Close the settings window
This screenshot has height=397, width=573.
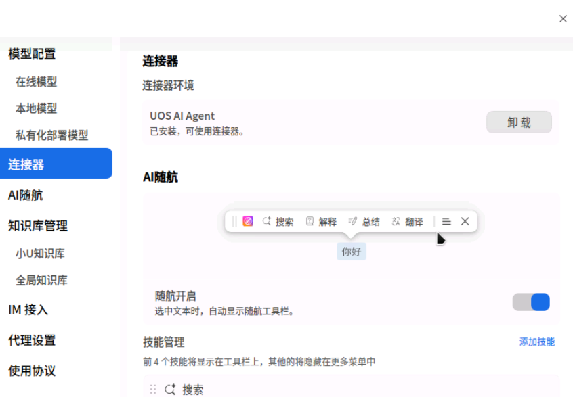(563, 19)
